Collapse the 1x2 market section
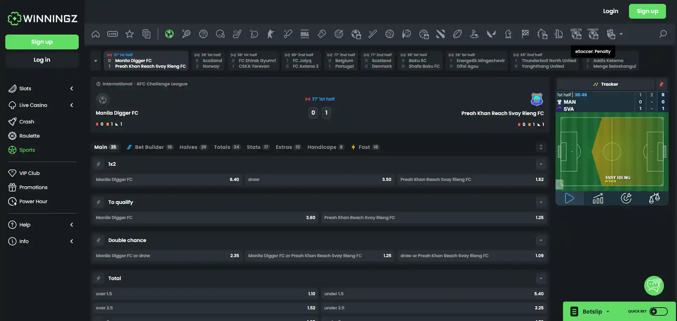Viewport: 677px width, 321px height. pyautogui.click(x=541, y=164)
